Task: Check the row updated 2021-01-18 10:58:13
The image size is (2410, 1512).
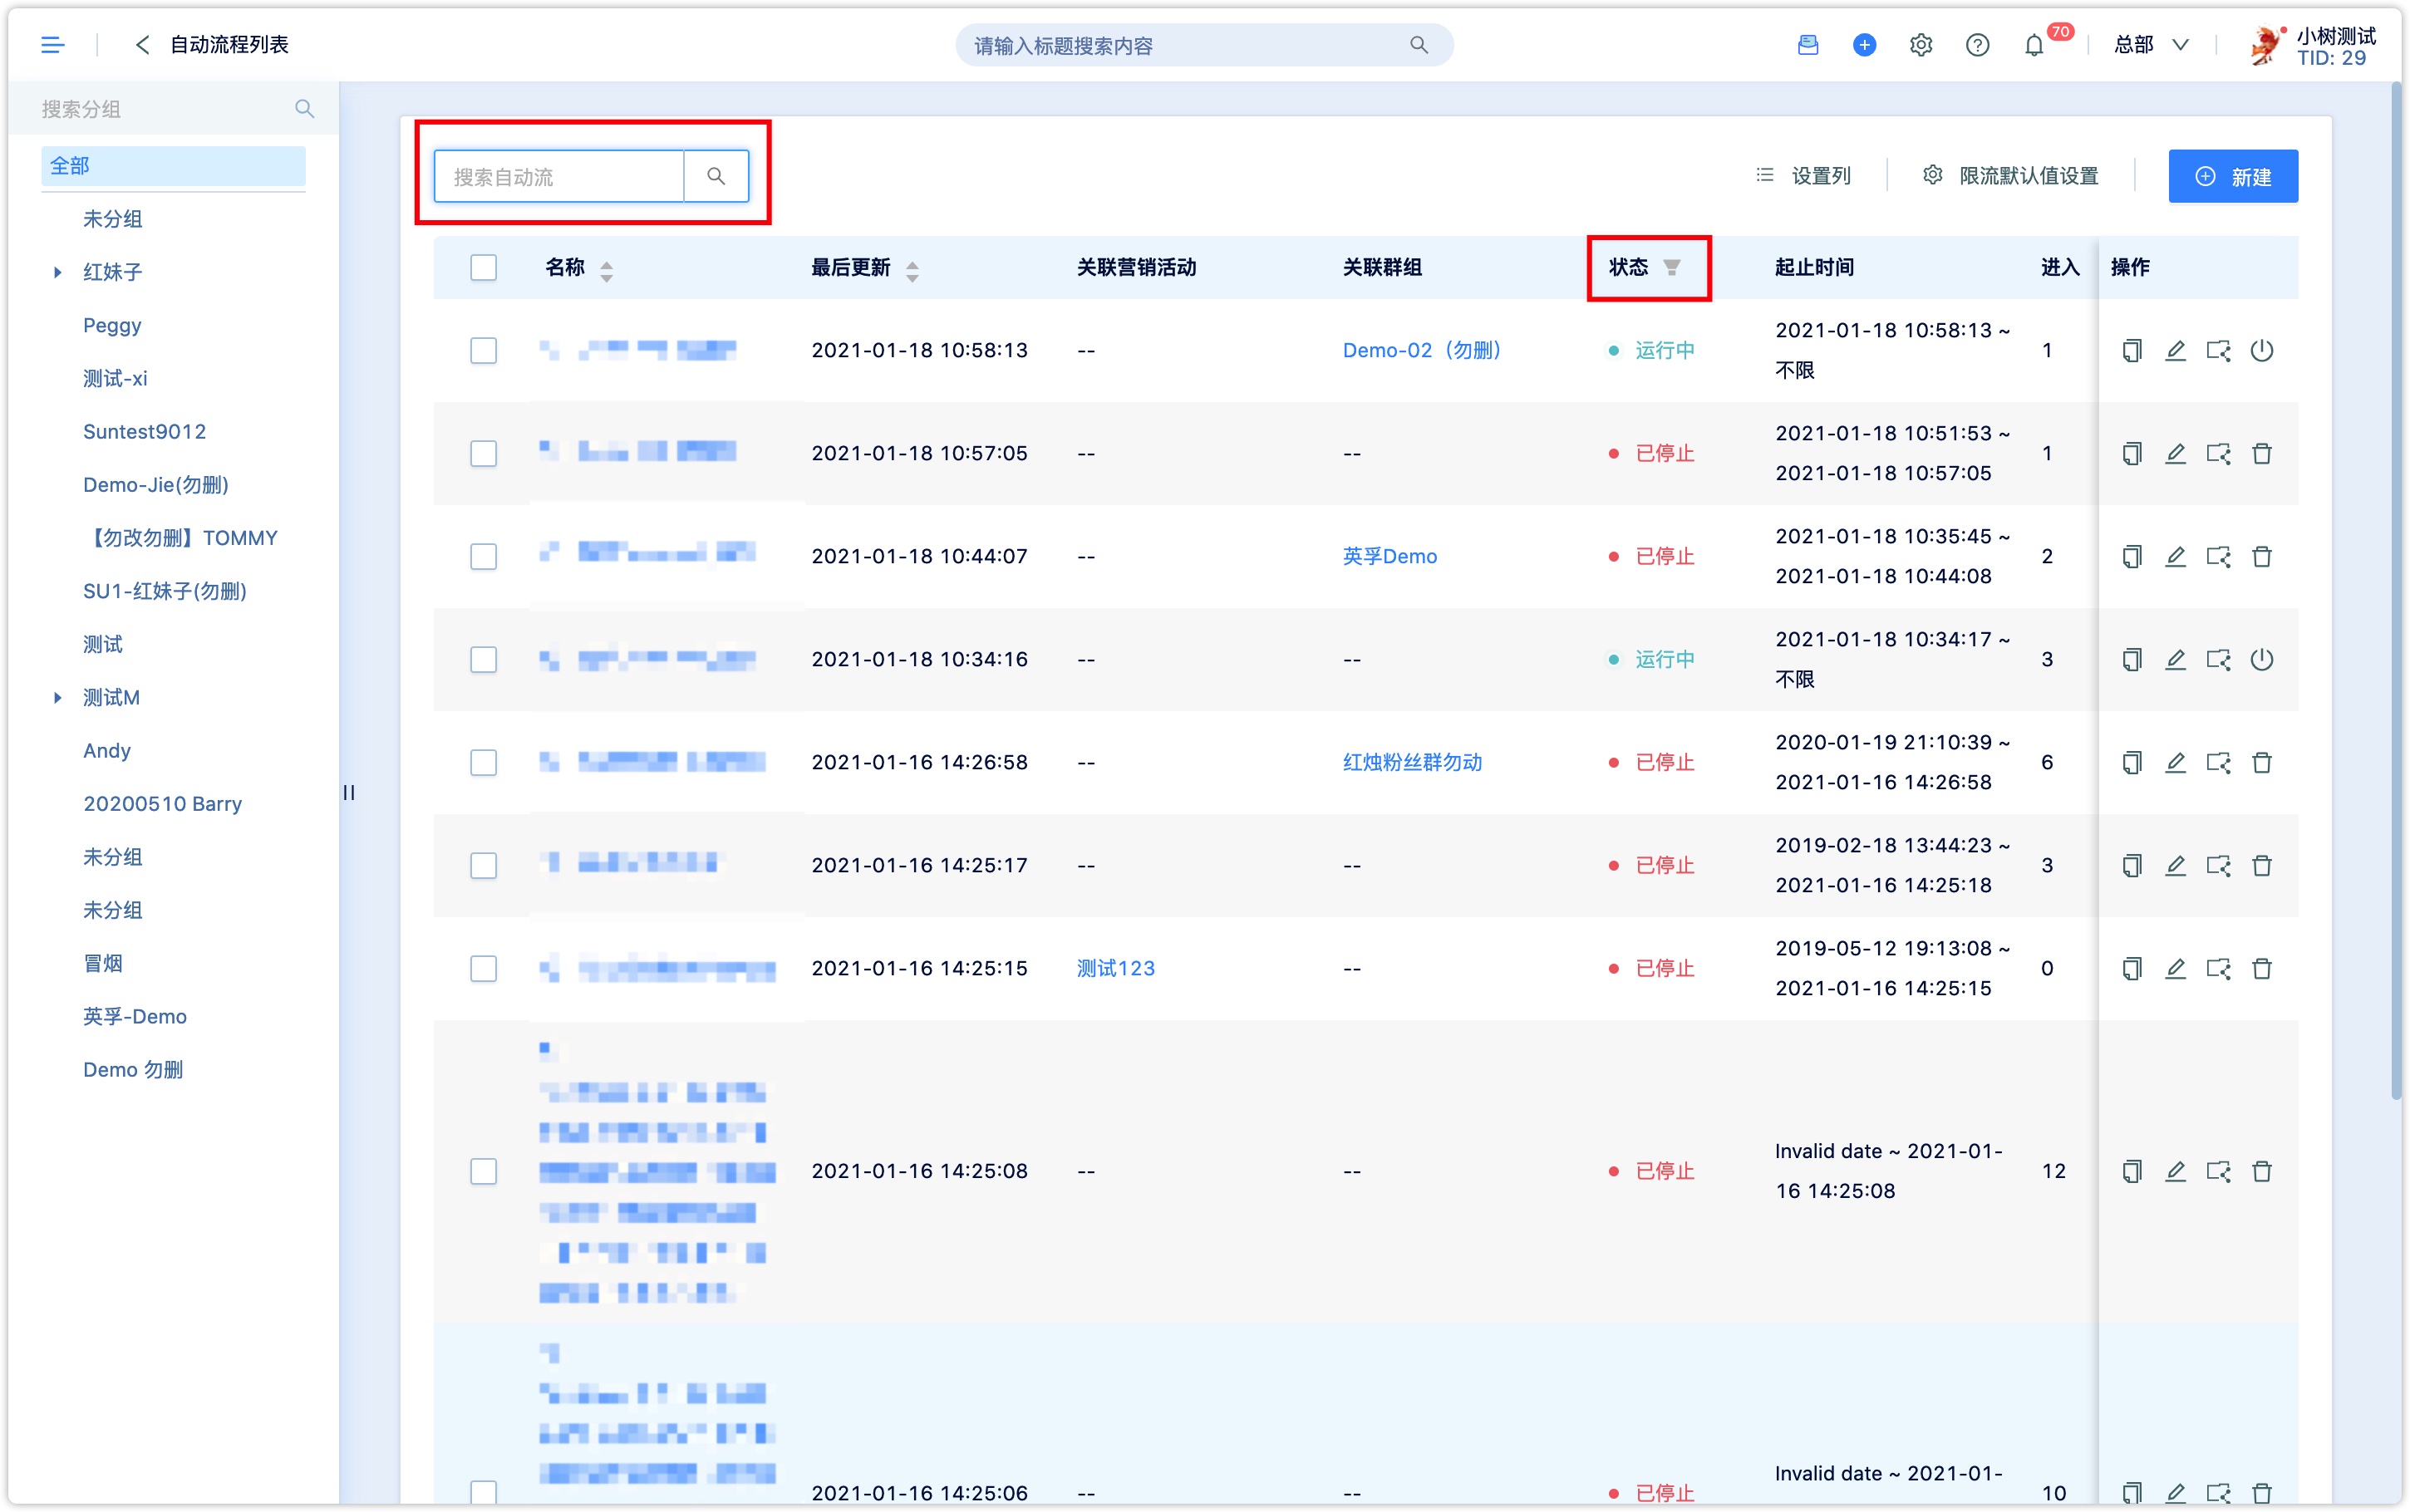Action: point(483,350)
